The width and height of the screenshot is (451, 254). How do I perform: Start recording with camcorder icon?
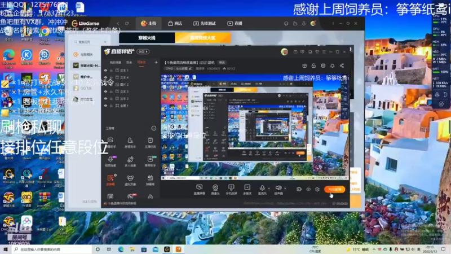[299, 189]
